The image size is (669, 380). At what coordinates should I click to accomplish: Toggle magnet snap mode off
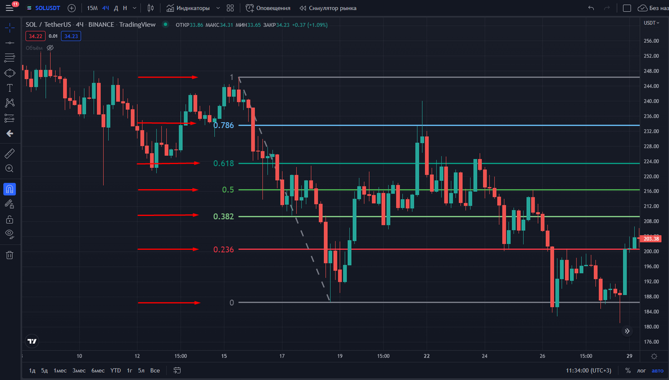point(9,189)
